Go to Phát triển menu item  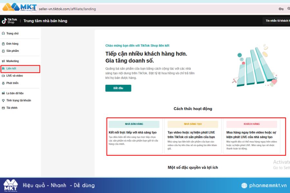coord(12,83)
